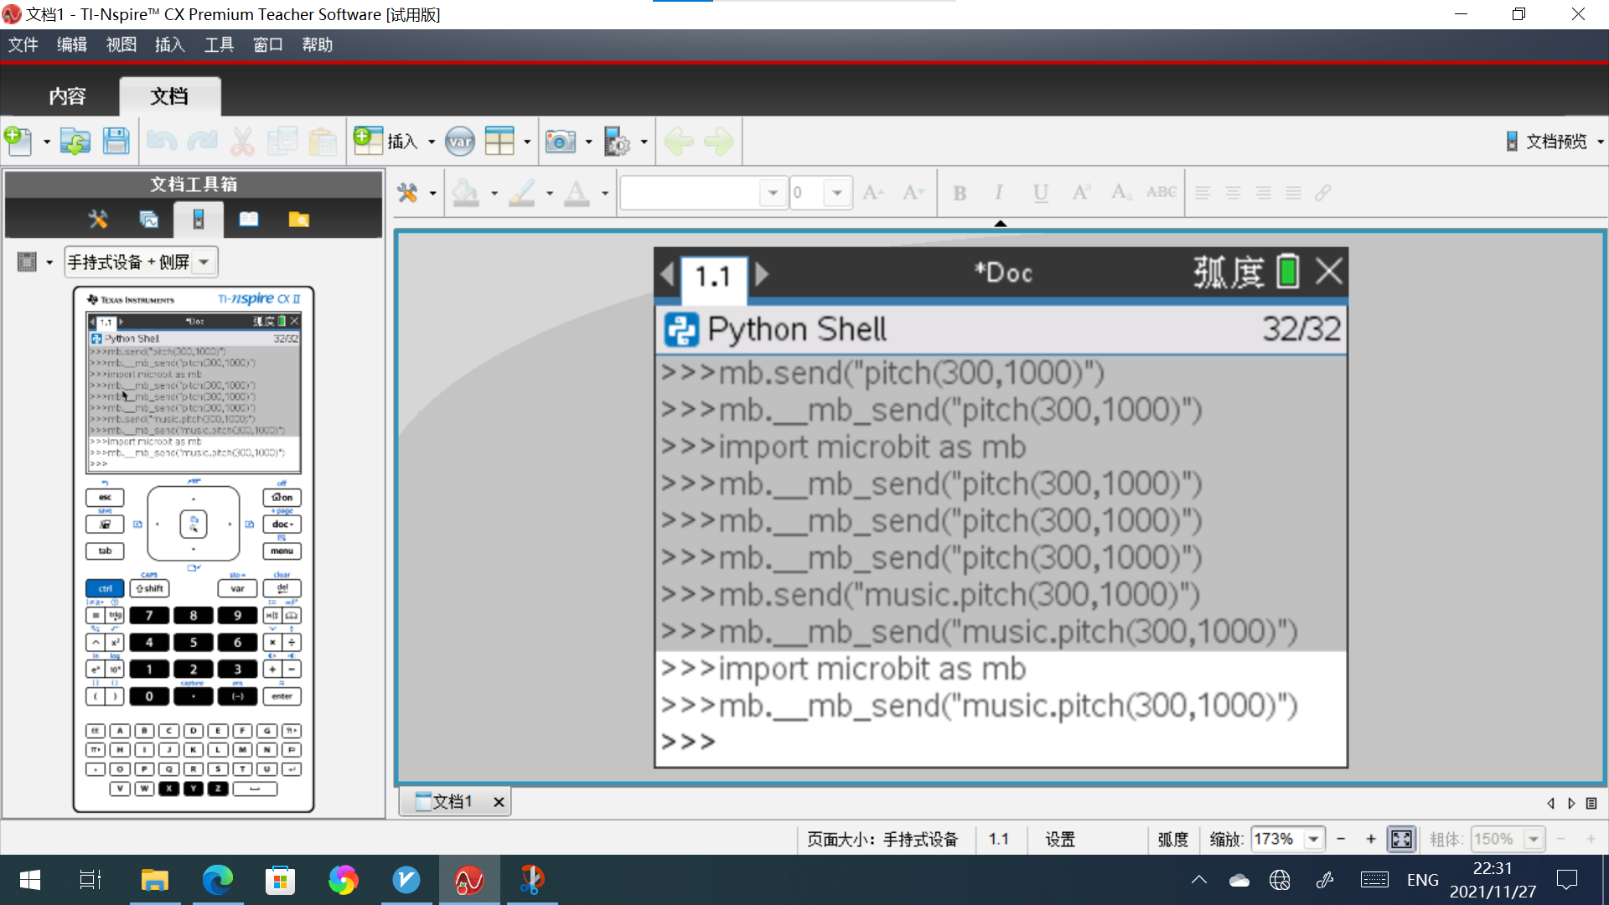Expand the Insert dropdown arrow
Screen dimensions: 1609x905
(x=432, y=142)
